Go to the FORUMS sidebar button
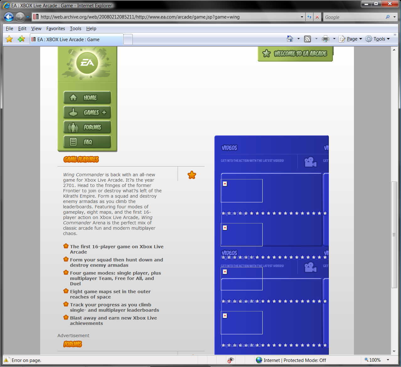Viewport: 401px width, 367px height. coord(87,127)
